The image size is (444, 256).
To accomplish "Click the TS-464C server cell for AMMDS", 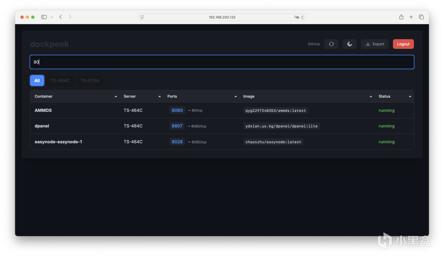I will (x=133, y=111).
